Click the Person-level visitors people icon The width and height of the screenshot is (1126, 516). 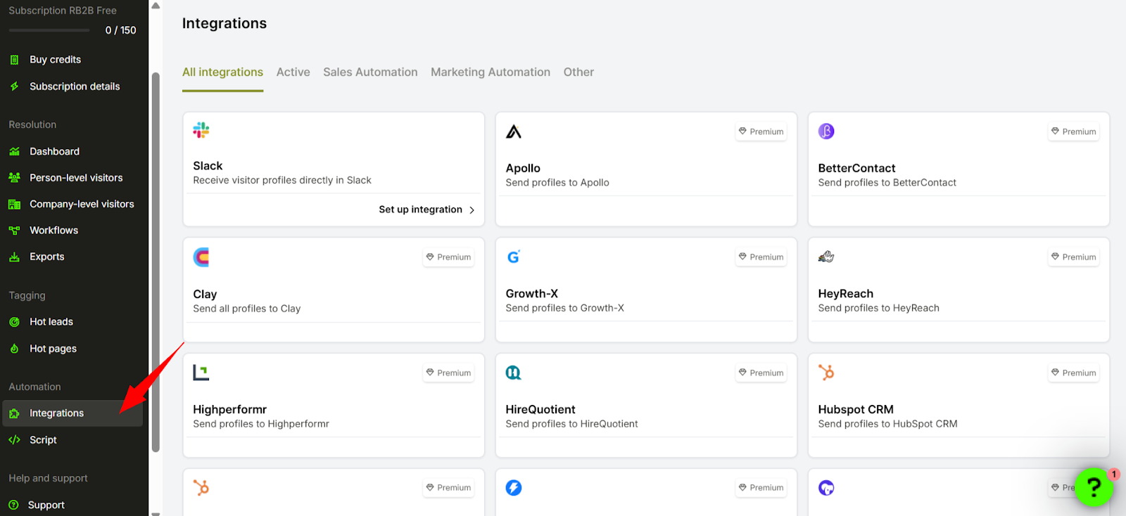click(x=14, y=178)
